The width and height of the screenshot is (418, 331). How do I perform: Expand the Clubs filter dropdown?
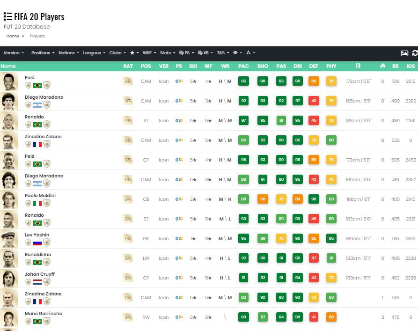pyautogui.click(x=117, y=53)
